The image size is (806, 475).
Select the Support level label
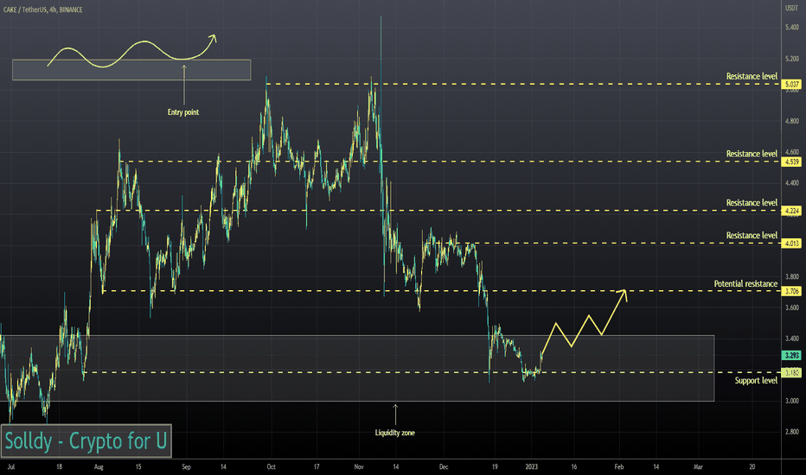coord(756,381)
